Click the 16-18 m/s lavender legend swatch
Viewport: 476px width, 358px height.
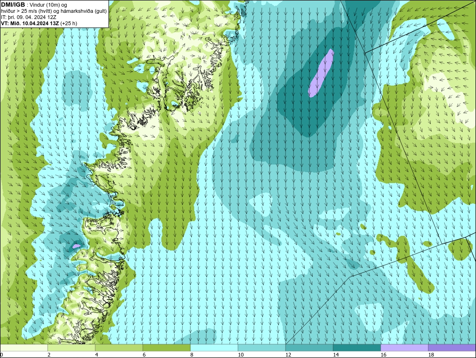tap(404, 348)
